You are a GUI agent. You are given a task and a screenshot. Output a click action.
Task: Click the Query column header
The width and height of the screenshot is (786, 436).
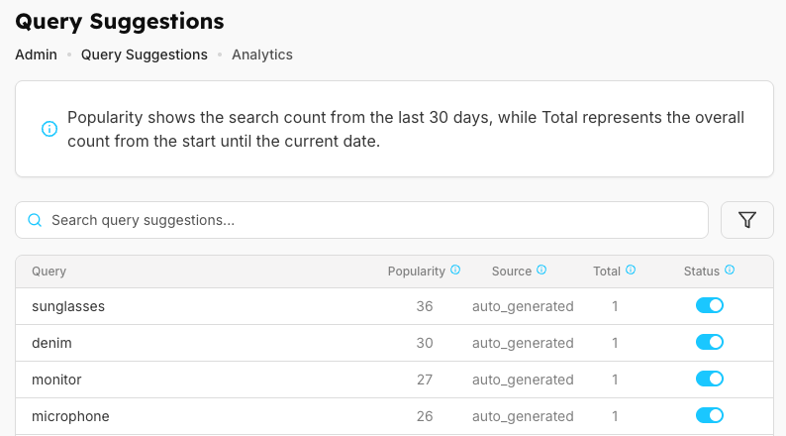[49, 272]
